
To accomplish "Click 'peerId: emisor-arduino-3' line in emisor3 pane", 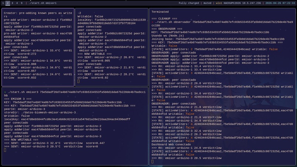I will click(x=25, y=109).
